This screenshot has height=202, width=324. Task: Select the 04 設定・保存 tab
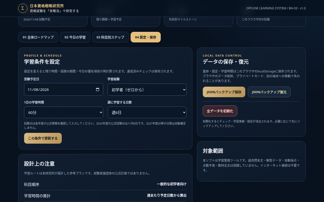pos(146,37)
